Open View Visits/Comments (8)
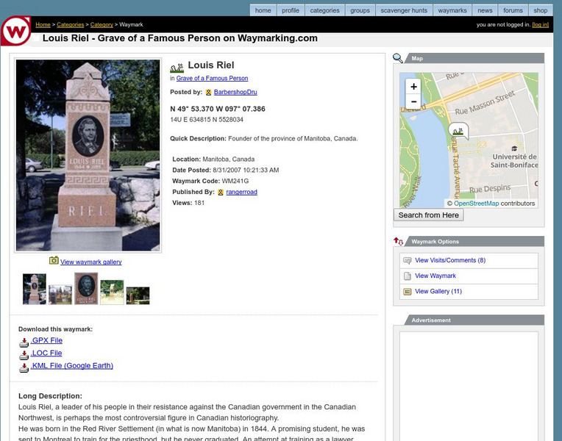562x441 pixels. coord(450,260)
